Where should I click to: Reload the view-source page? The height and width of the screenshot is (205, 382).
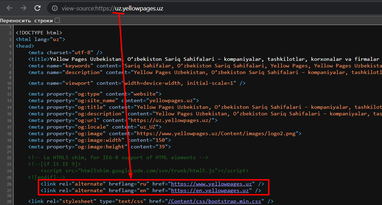tap(37, 8)
